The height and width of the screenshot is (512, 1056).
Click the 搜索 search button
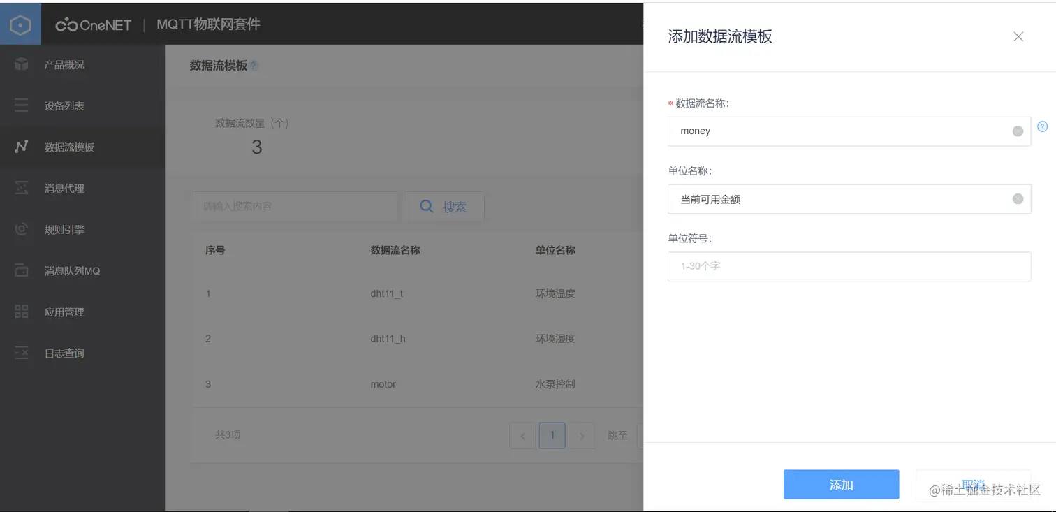[x=444, y=207]
